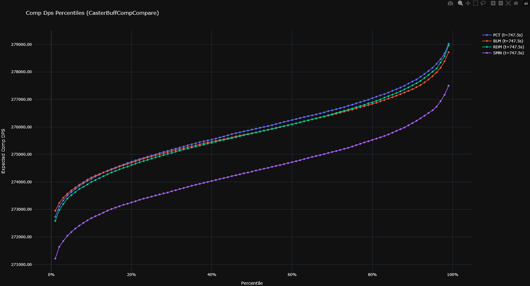Image resolution: width=530 pixels, height=286 pixels.
Task: Click the Zoom In plus icon
Action: (x=493, y=3)
